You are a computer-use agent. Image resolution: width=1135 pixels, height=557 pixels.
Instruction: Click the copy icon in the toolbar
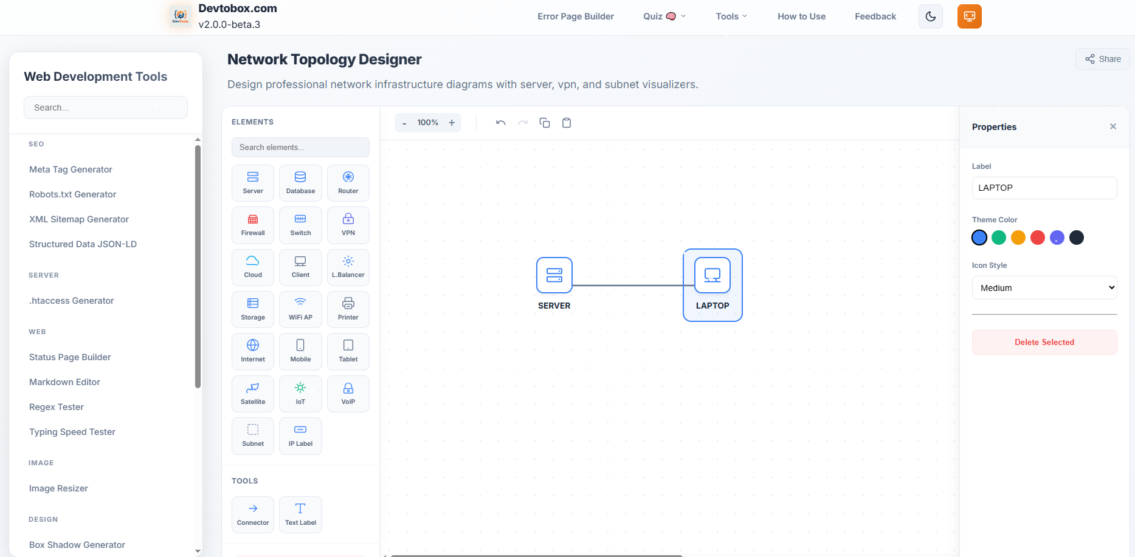click(x=545, y=122)
